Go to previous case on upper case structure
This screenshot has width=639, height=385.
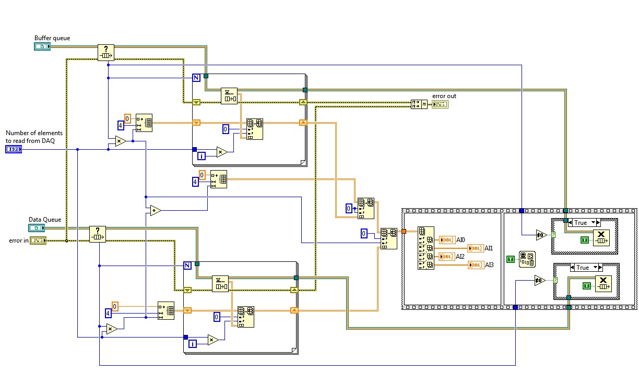(570, 223)
